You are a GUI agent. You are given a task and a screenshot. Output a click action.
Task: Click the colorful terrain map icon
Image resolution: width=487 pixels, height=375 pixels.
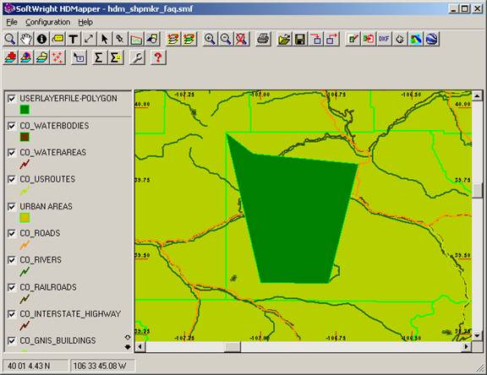(x=416, y=39)
